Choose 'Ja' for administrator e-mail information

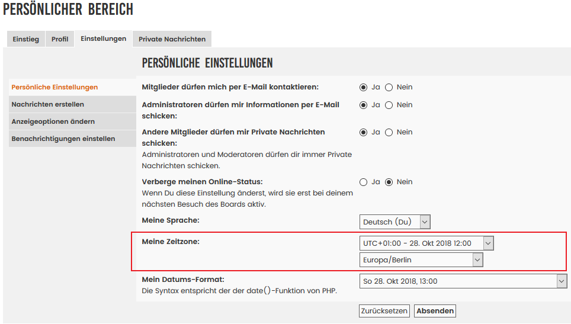364,105
